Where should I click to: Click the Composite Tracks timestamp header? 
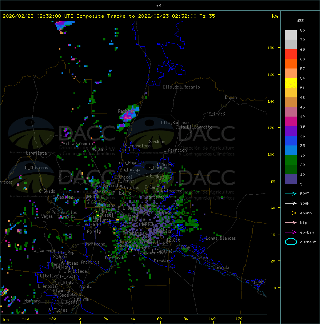tap(109, 16)
